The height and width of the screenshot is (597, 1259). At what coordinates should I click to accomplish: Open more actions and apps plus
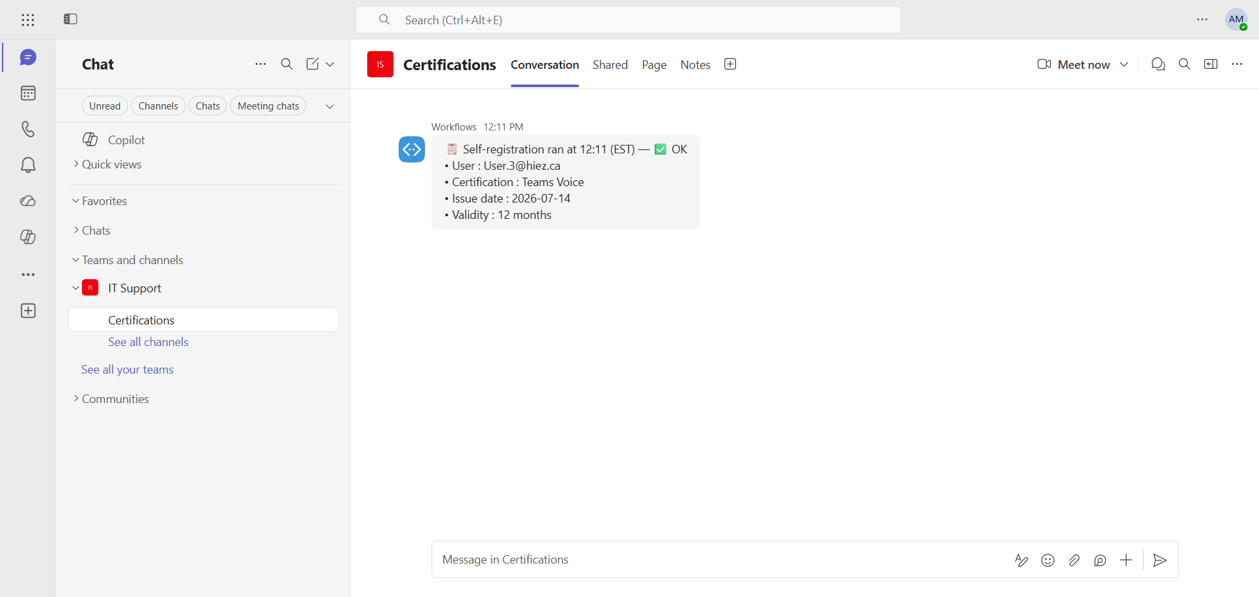1126,560
